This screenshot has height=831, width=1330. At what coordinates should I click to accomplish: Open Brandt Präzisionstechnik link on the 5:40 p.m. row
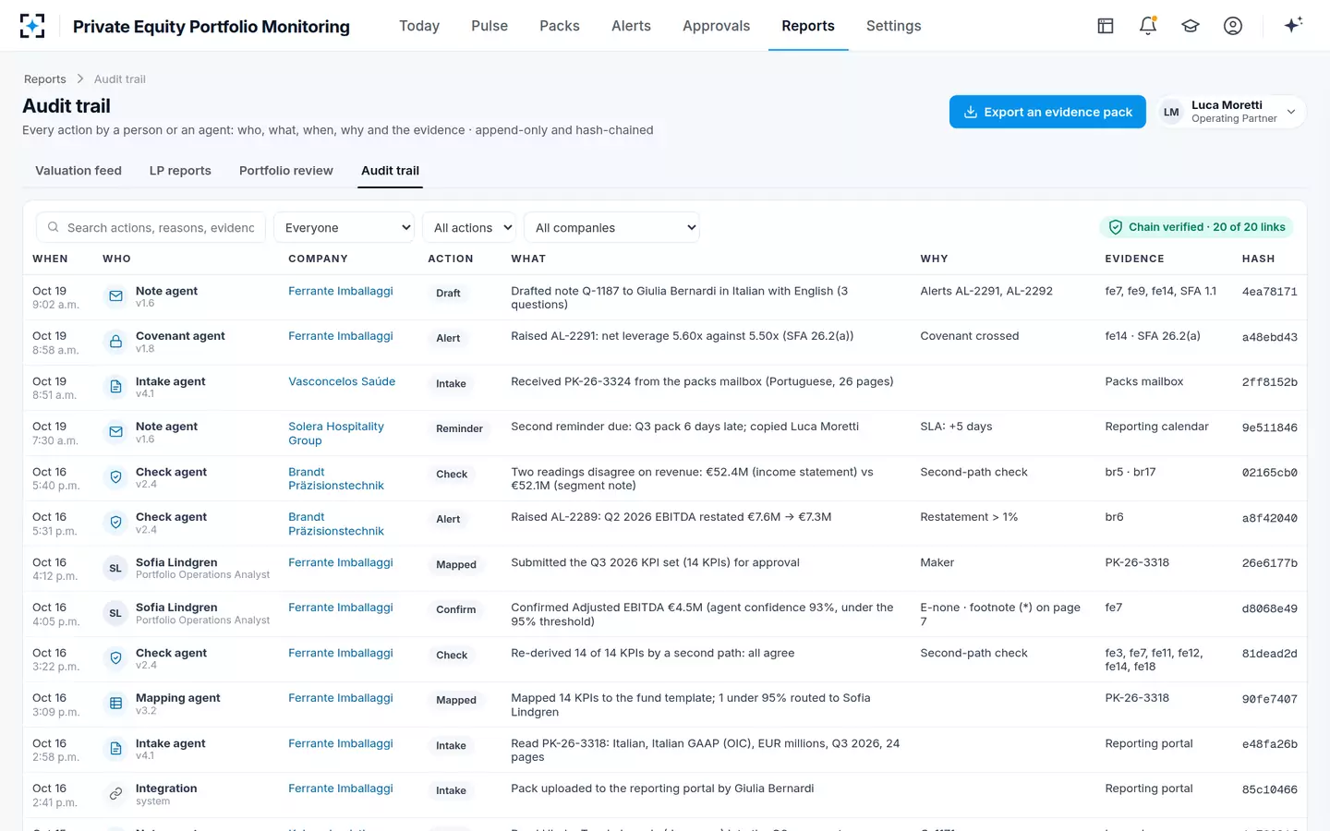click(x=336, y=478)
